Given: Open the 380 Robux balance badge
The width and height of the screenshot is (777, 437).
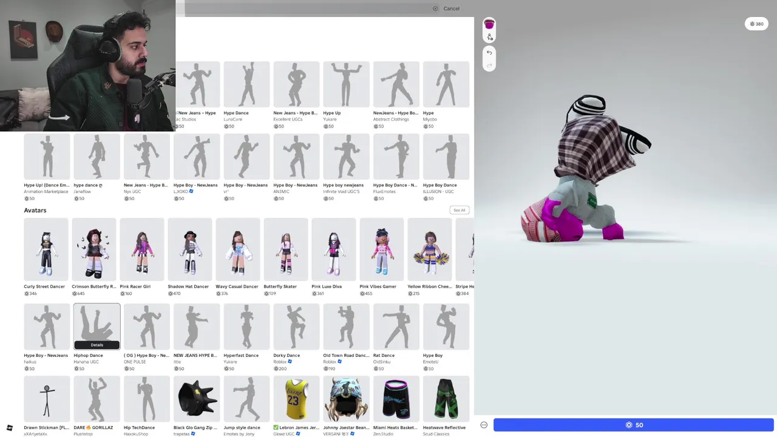Looking at the screenshot, I should (756, 24).
